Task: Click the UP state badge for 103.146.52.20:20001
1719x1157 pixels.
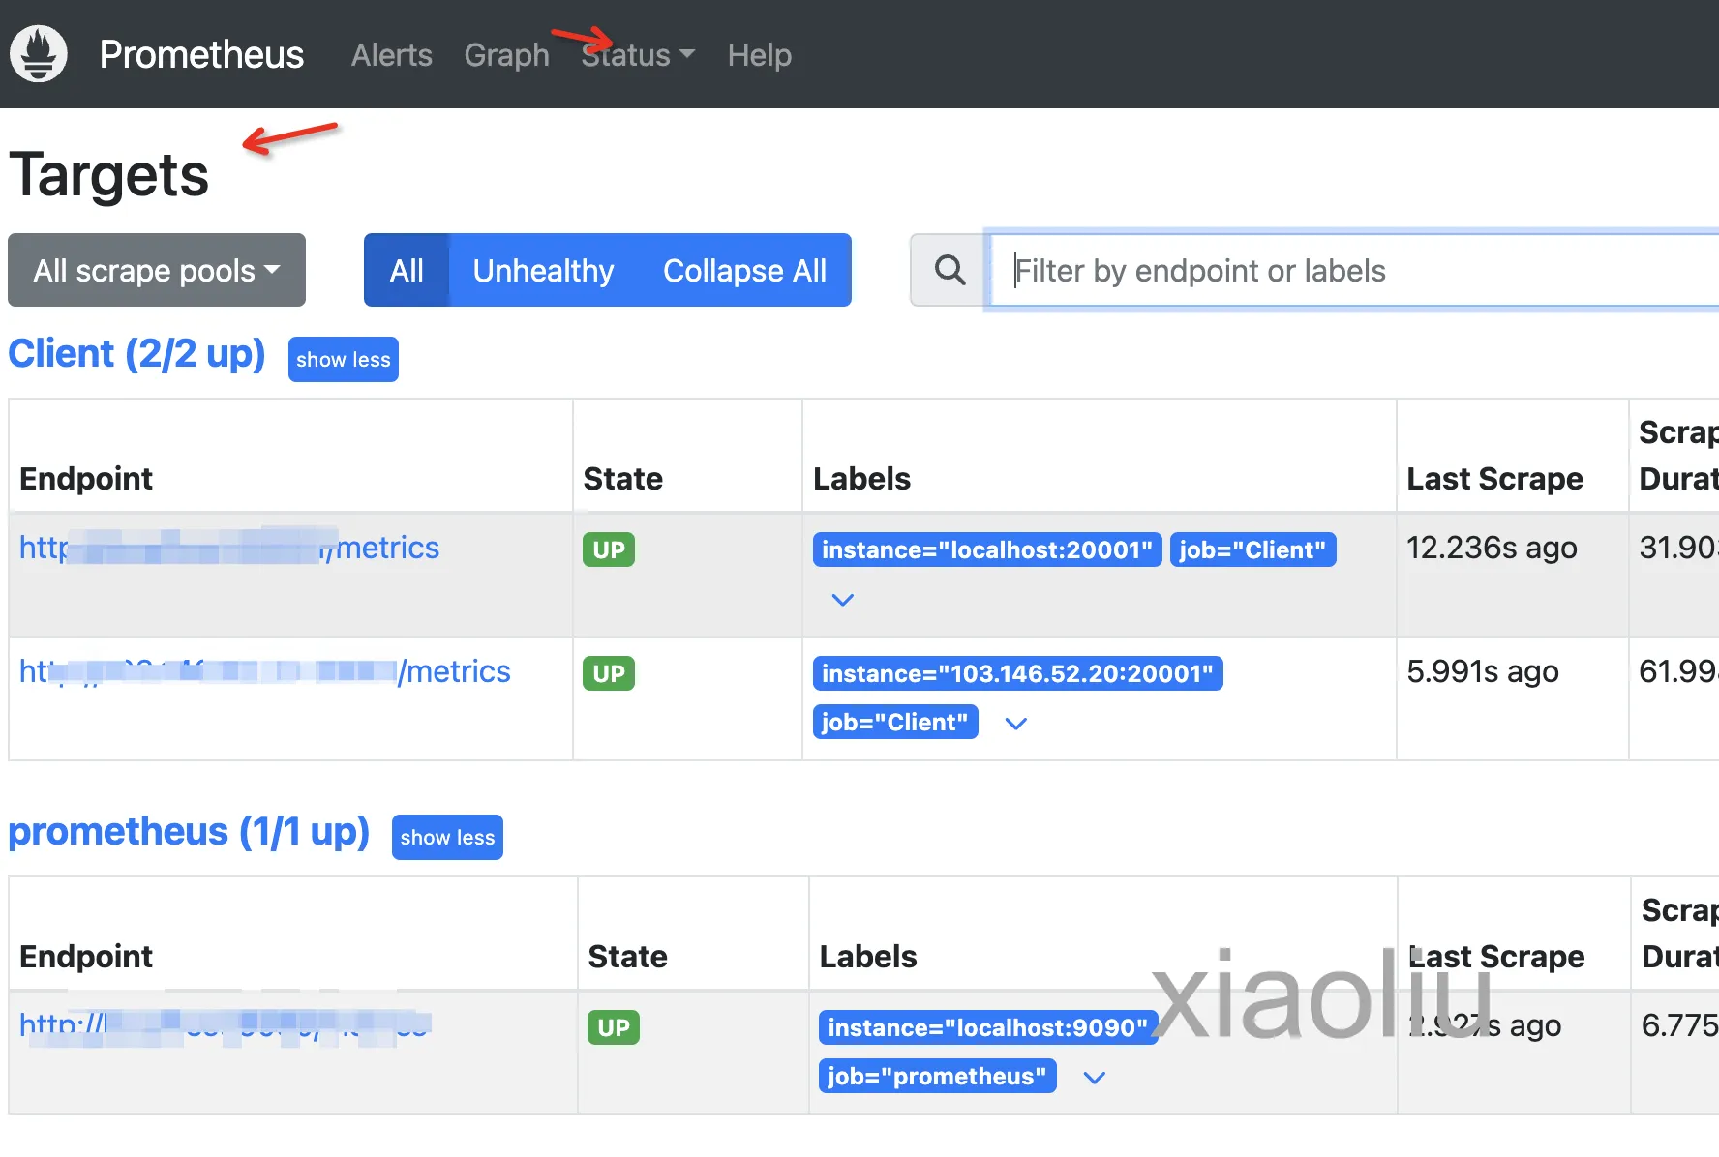Action: (609, 673)
